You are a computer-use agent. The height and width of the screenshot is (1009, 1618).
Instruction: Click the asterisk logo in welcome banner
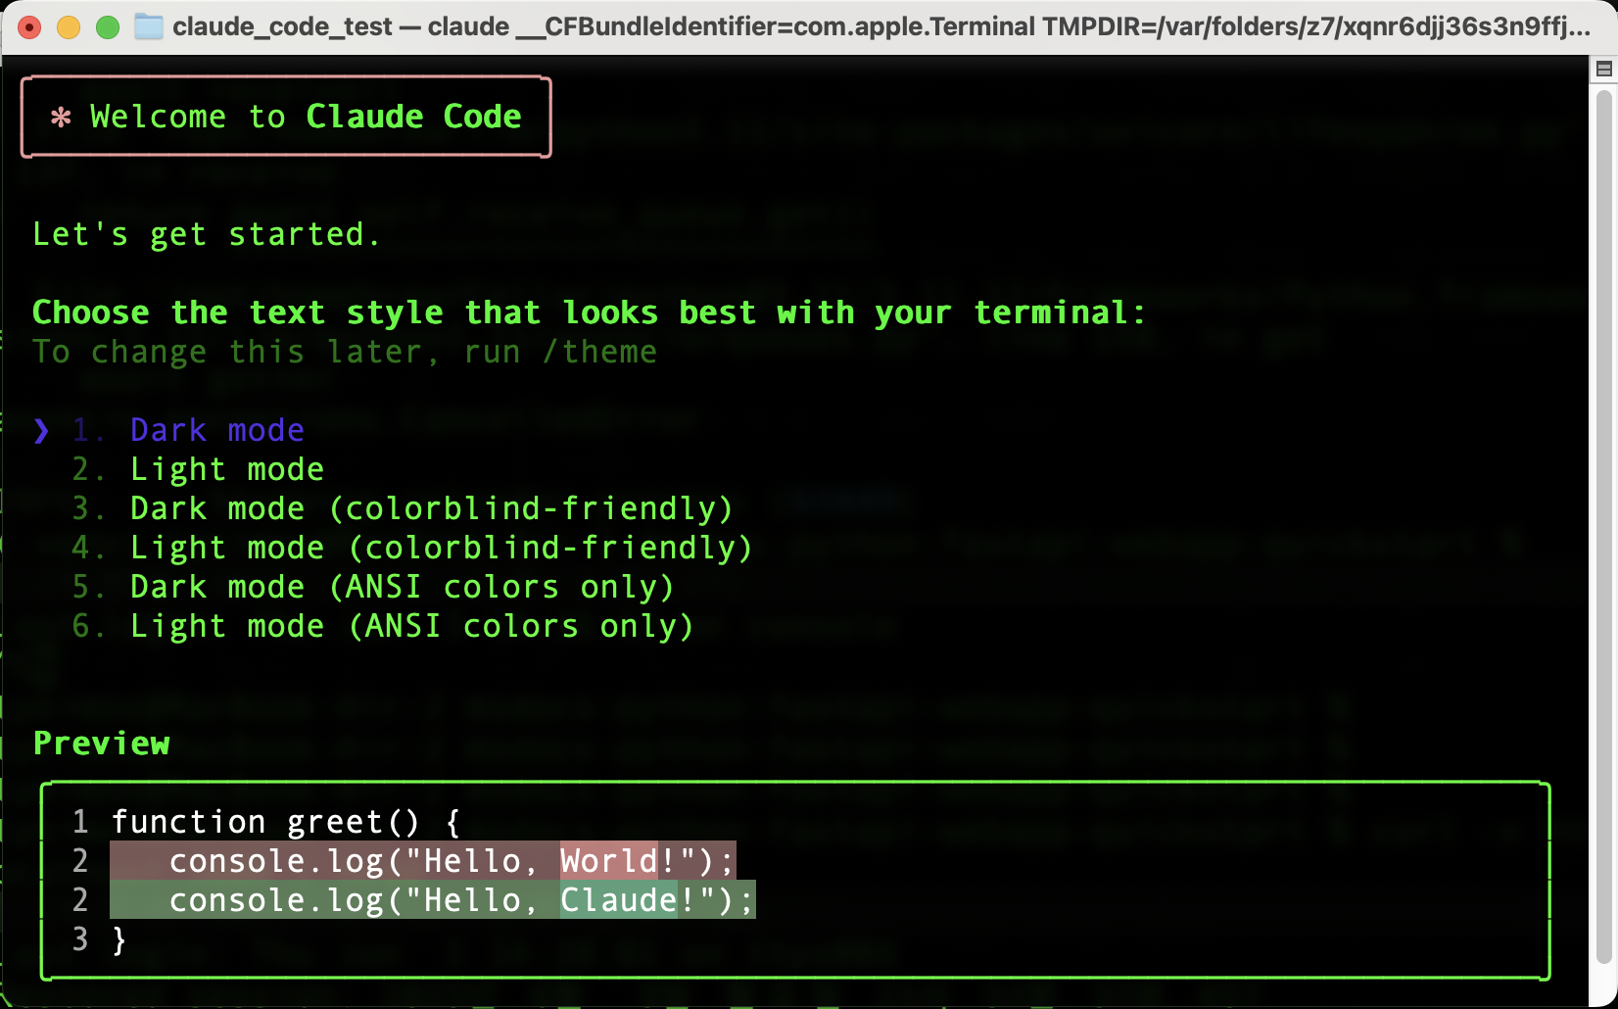pyautogui.click(x=61, y=118)
